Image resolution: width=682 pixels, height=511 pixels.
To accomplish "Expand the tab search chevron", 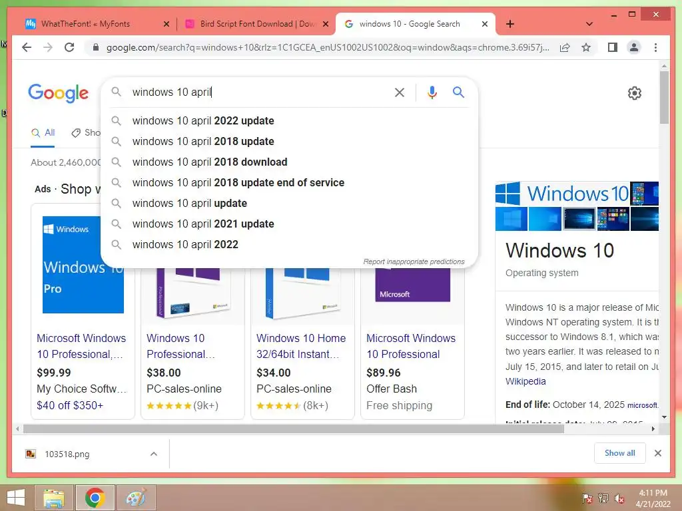I will (x=589, y=24).
